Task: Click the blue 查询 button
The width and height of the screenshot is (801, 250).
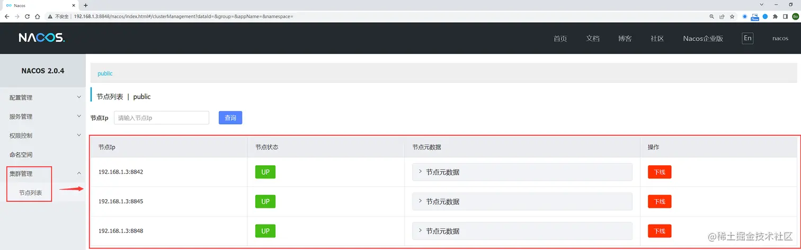Action: point(230,118)
